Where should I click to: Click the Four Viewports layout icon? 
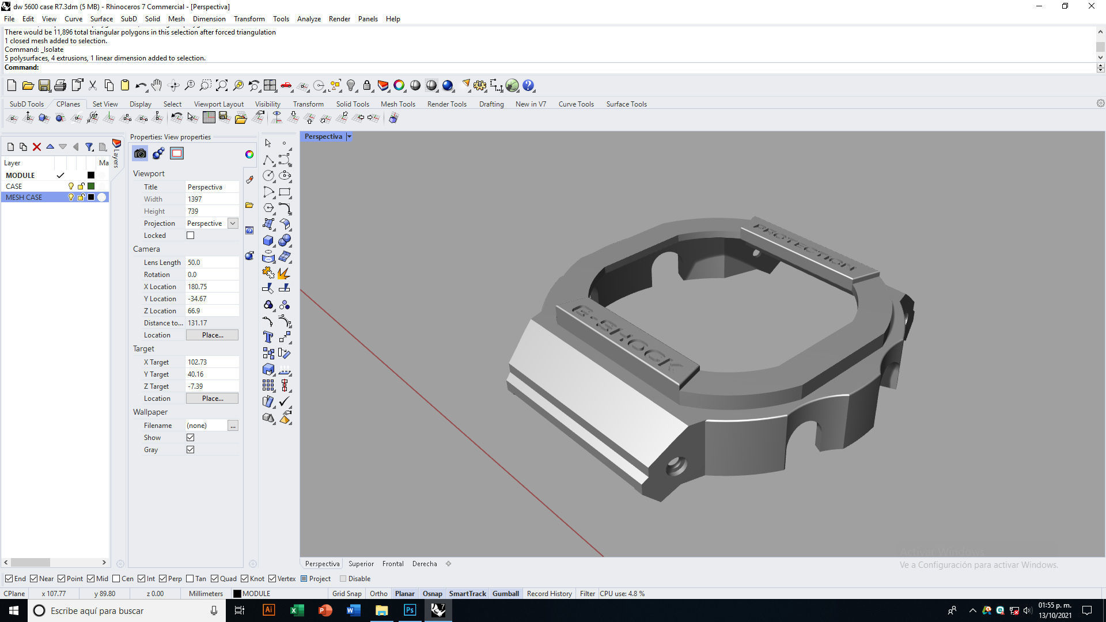[270, 86]
